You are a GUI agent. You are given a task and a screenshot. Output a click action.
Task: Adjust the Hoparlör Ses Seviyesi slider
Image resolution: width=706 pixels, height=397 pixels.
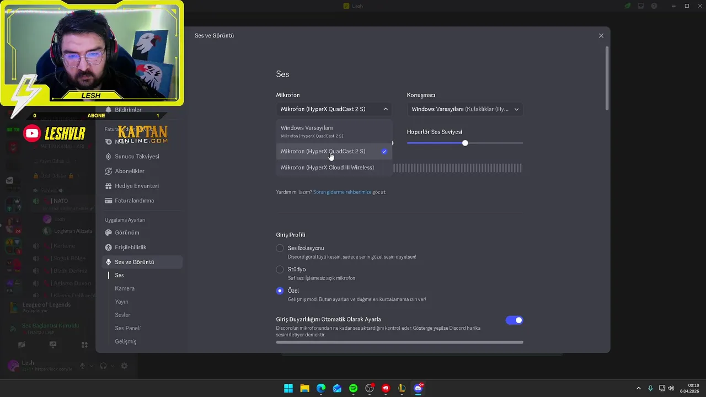point(465,143)
